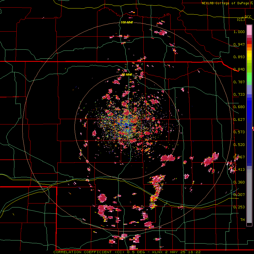Pick the light pink top segment of color bar
This screenshot has width=254, height=254.
tap(249, 30)
